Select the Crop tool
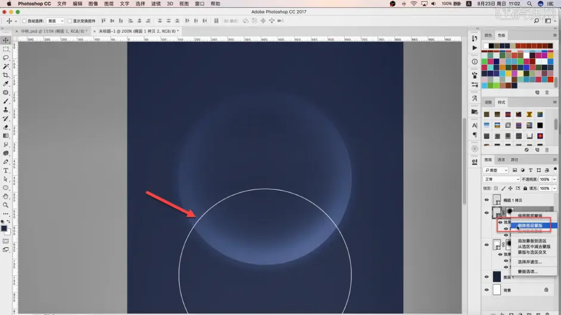 click(6, 75)
